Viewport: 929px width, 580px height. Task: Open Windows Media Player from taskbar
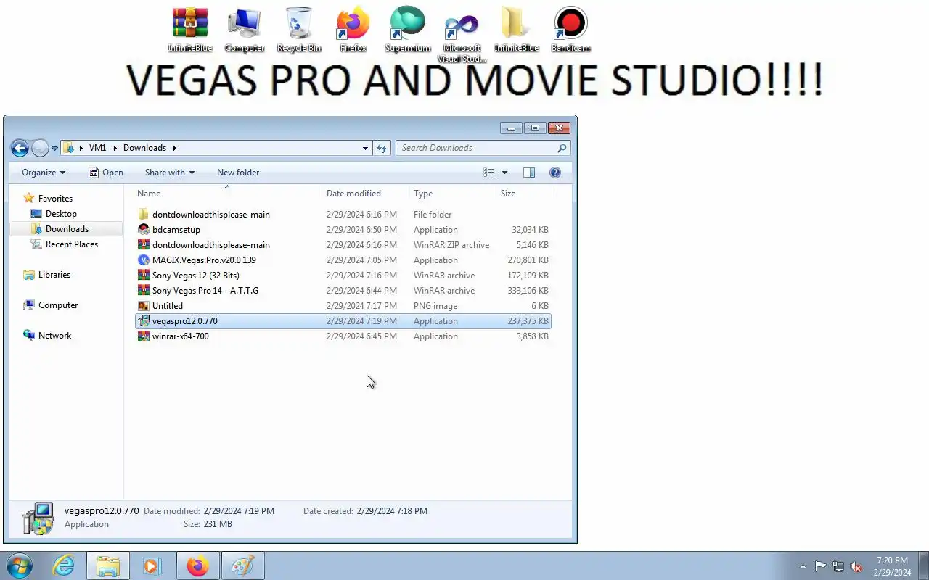152,565
